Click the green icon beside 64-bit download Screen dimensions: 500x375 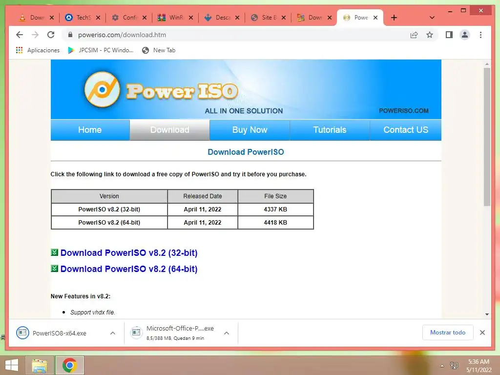coord(55,269)
